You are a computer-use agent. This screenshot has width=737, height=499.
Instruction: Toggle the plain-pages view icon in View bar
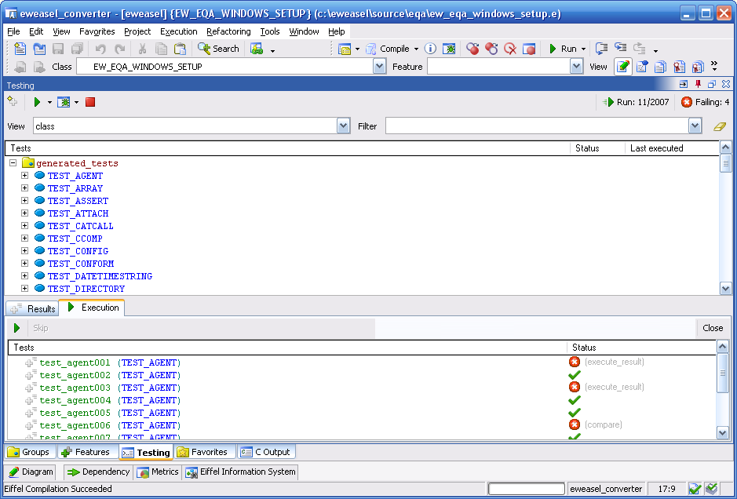point(660,67)
